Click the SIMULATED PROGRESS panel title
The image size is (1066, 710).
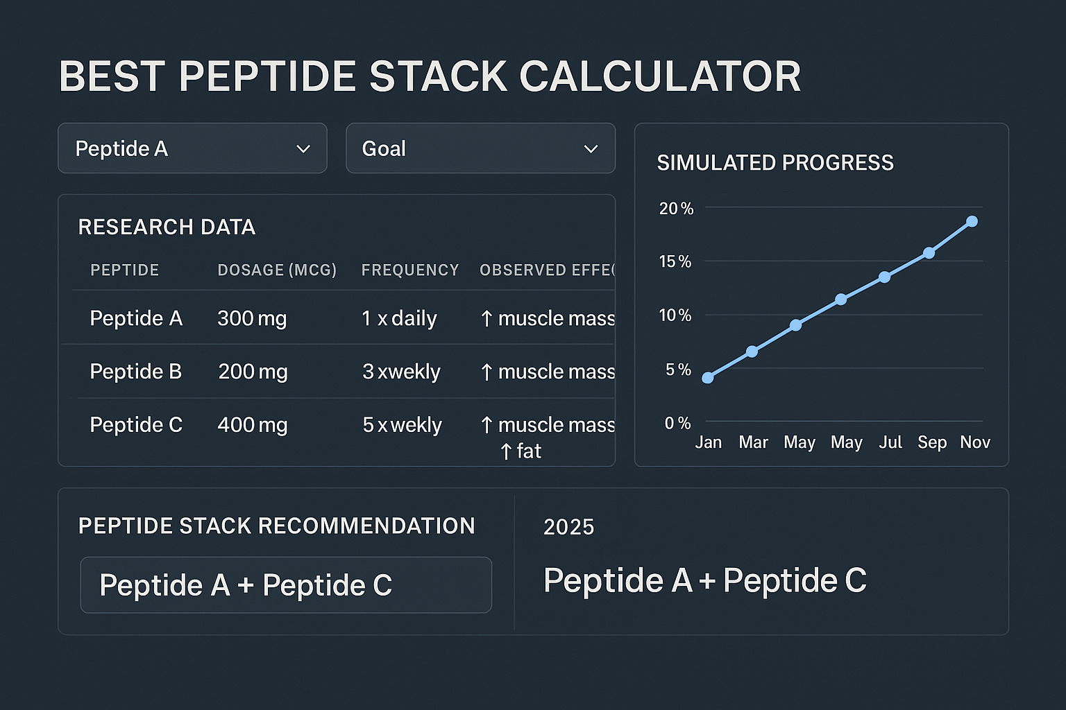click(x=775, y=163)
